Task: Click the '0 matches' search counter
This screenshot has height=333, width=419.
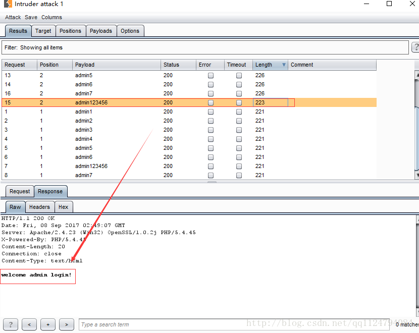Action: click(407, 324)
